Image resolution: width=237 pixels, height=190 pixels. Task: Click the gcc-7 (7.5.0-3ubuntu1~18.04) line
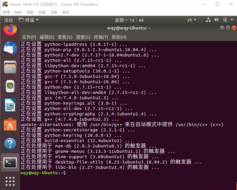[x=75, y=76]
